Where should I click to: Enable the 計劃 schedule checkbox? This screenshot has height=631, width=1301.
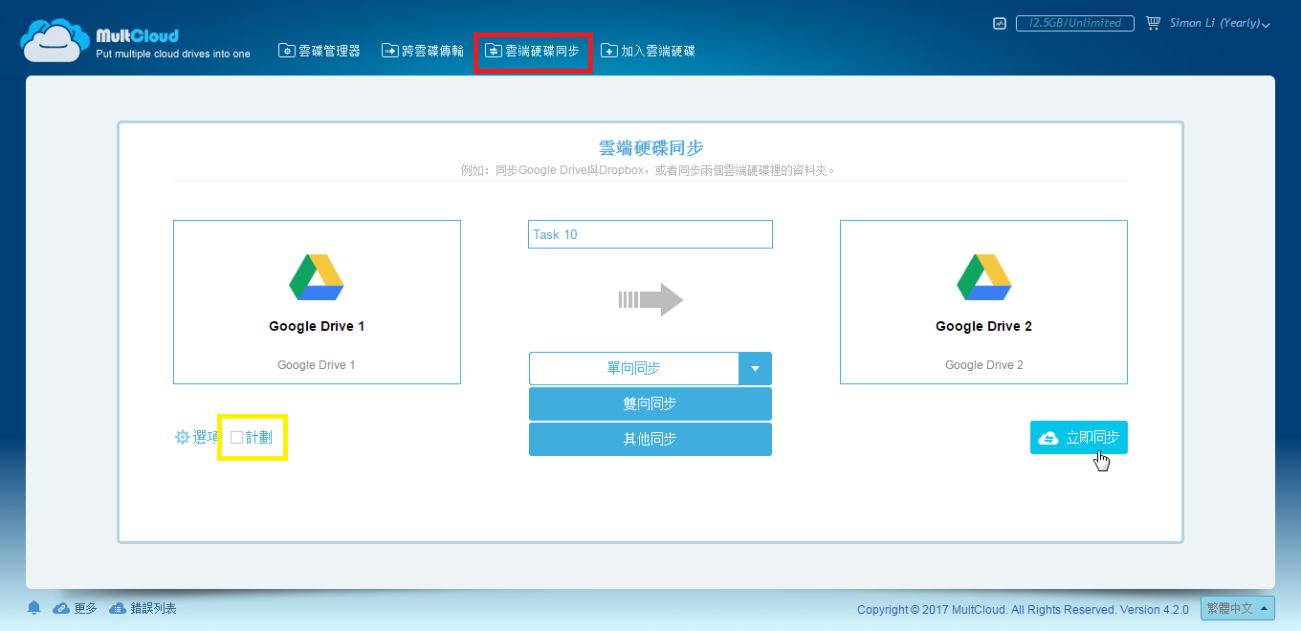click(237, 437)
